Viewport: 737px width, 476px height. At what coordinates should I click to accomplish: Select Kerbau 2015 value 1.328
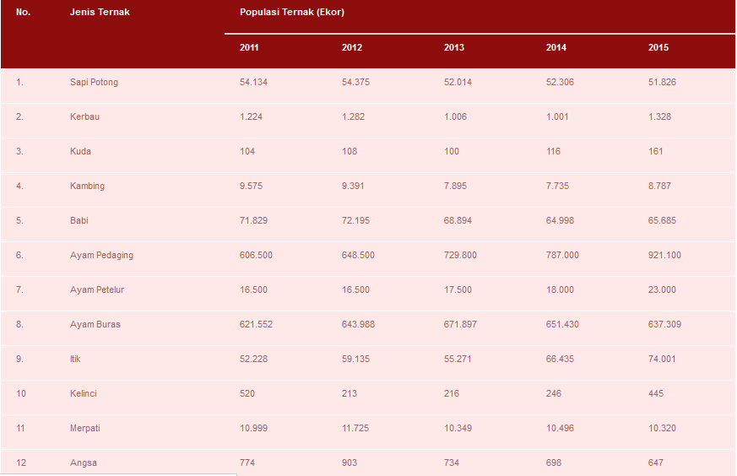(659, 116)
